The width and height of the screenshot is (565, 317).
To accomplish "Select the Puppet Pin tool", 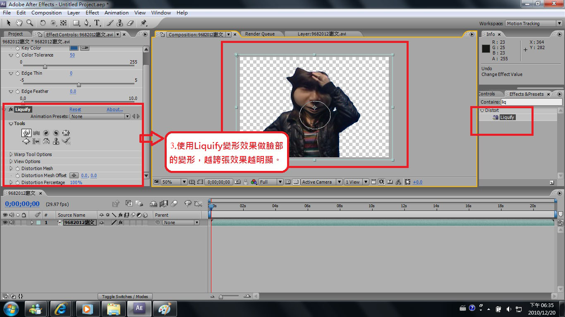I will (x=144, y=23).
